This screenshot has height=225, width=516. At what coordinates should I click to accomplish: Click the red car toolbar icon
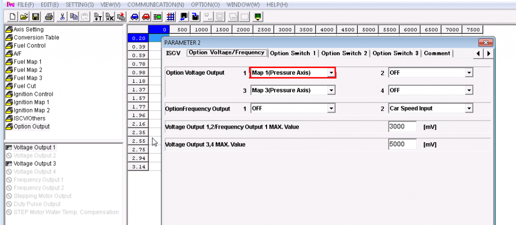tap(146, 16)
